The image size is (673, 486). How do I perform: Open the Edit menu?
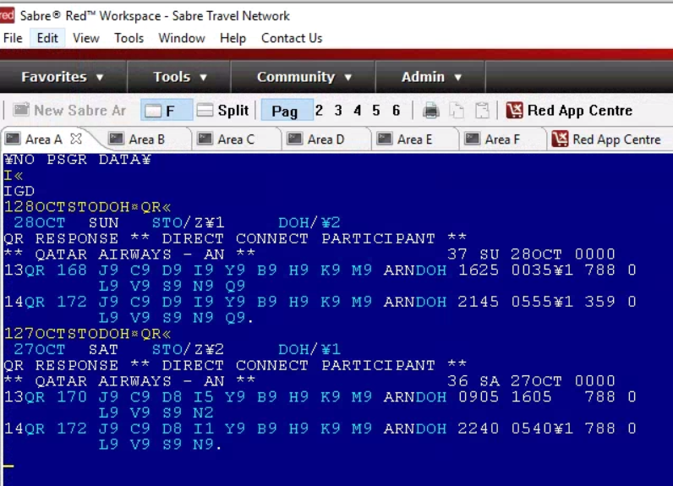point(47,38)
